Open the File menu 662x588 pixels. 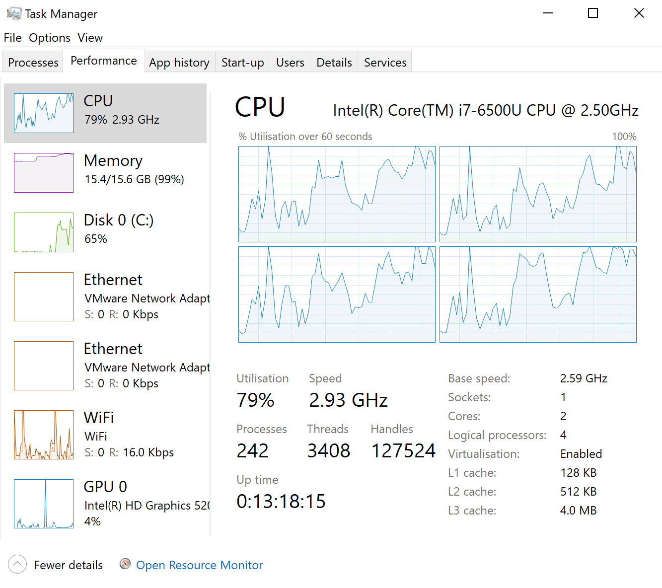point(12,38)
